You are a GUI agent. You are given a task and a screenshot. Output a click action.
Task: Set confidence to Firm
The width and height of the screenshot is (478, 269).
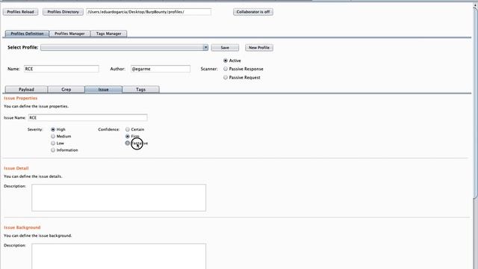pyautogui.click(x=132, y=136)
